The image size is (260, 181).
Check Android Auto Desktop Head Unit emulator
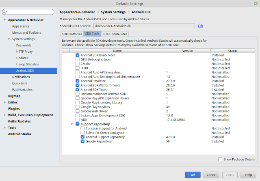(x=78, y=77)
